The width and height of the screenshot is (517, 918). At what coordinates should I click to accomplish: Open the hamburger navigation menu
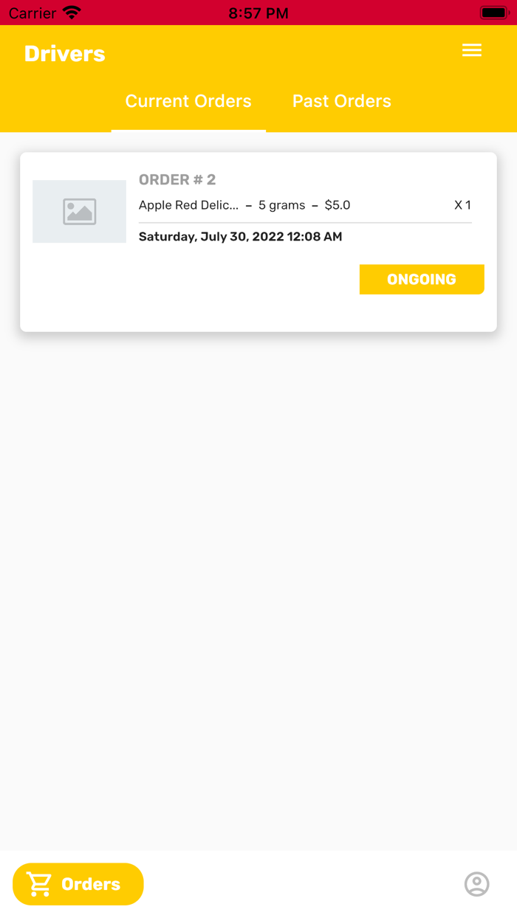pos(472,50)
